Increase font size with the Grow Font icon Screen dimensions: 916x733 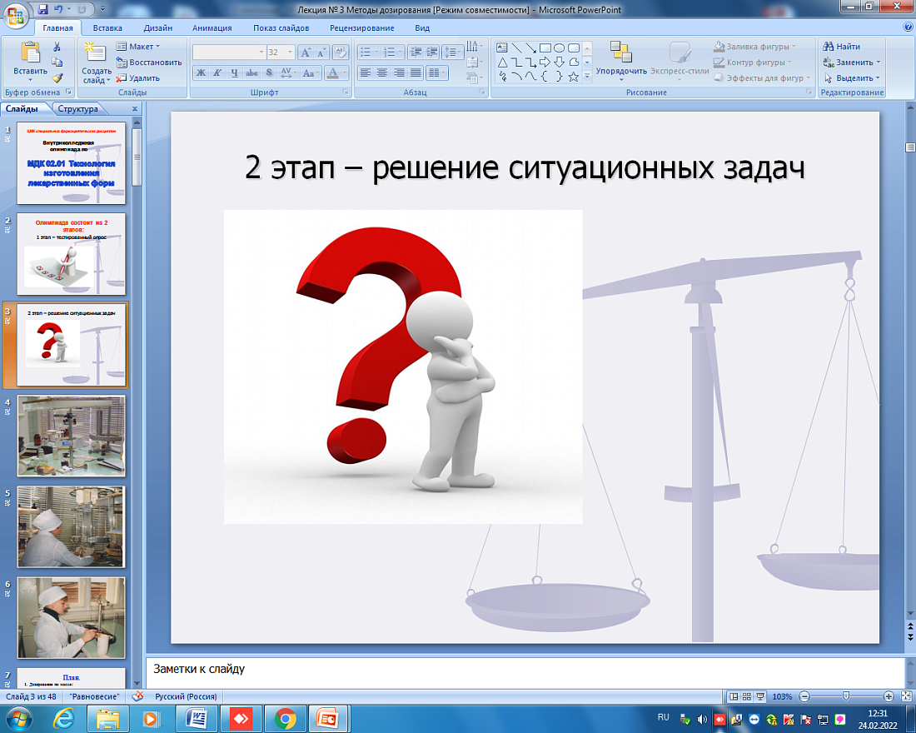click(x=306, y=52)
